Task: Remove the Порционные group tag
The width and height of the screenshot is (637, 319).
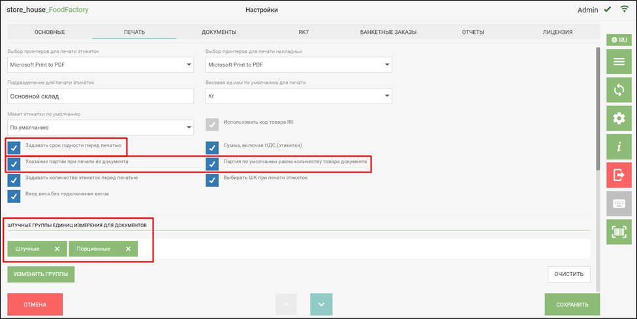Action: point(128,249)
